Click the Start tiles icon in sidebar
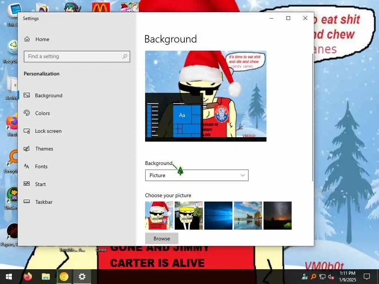The height and width of the screenshot is (284, 379). (27, 184)
